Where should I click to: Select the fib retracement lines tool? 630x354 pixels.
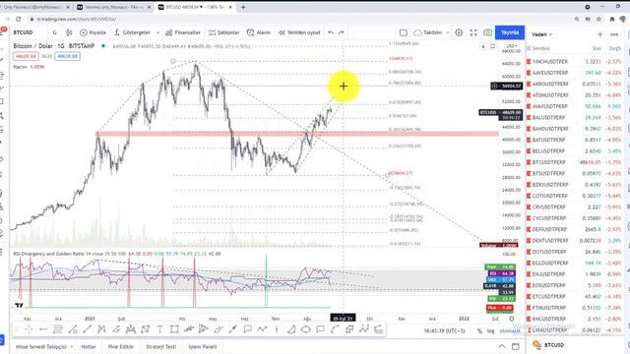tap(58, 329)
